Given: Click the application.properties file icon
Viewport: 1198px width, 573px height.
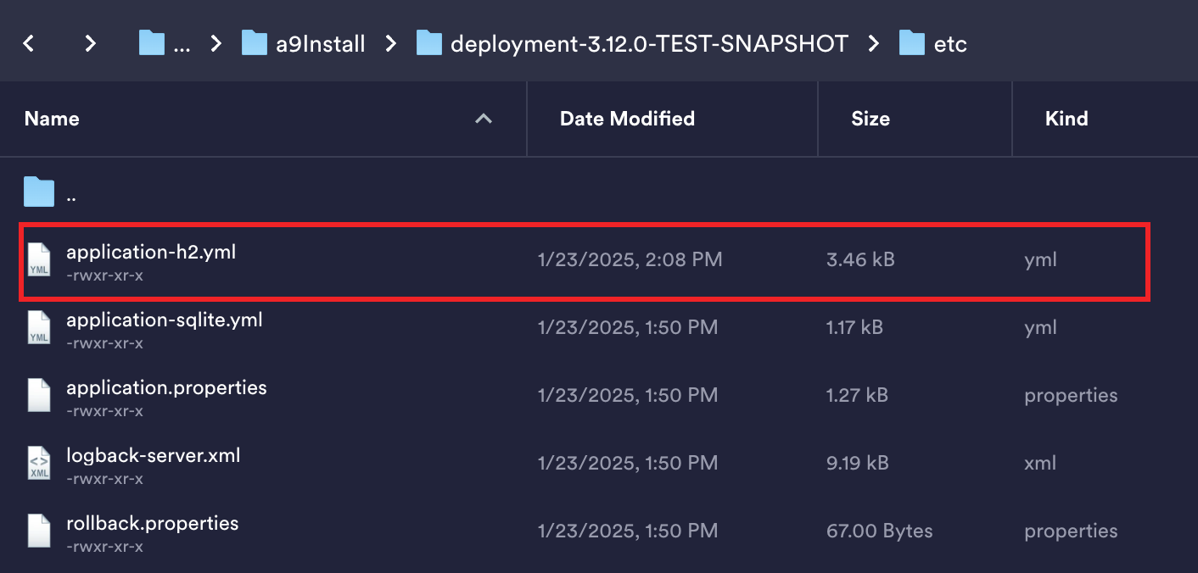Looking at the screenshot, I should click(x=39, y=395).
